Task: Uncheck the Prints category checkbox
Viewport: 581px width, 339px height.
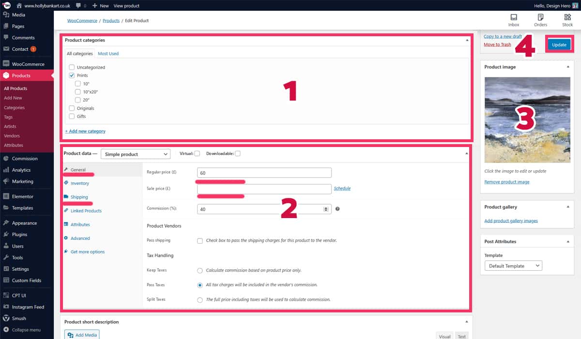Action: [x=72, y=75]
